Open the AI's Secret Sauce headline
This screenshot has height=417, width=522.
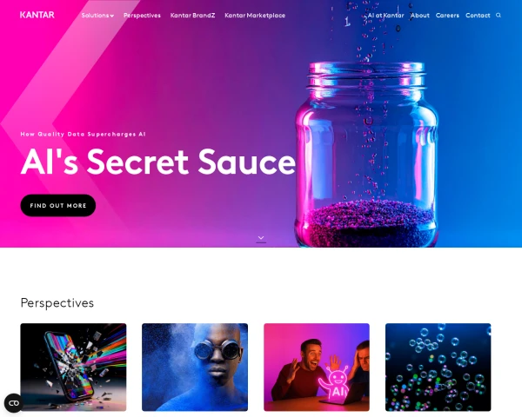[158, 162]
